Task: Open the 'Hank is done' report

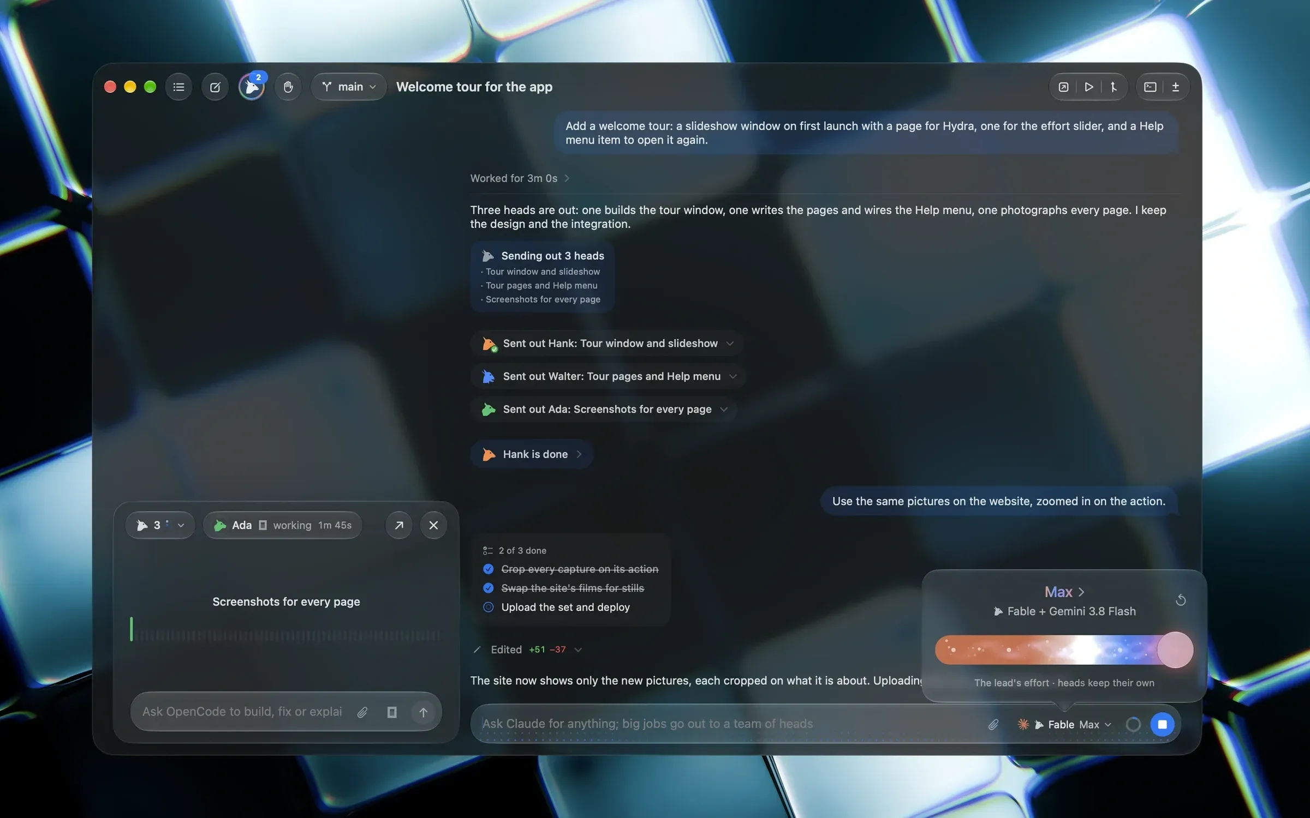Action: coord(532,454)
